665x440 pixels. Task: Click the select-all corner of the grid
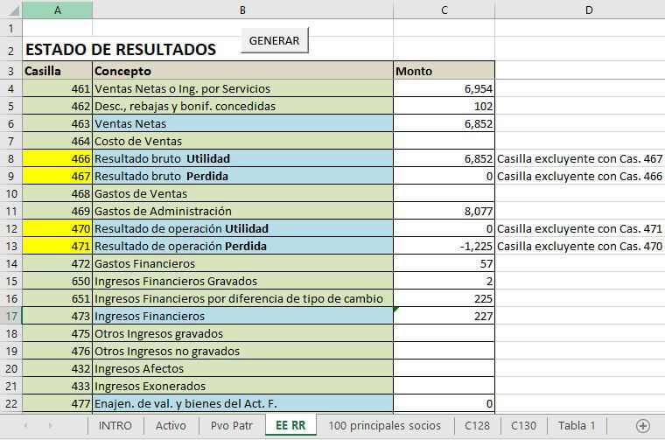tap(10, 10)
